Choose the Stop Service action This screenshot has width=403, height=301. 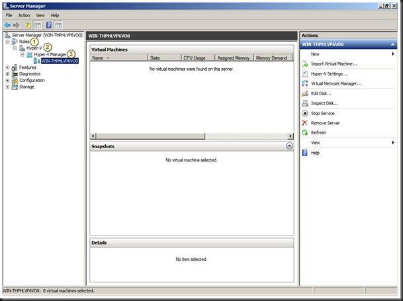tap(322, 113)
